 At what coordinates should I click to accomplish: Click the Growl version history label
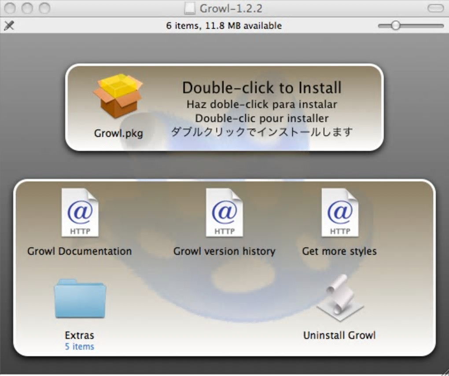[224, 251]
